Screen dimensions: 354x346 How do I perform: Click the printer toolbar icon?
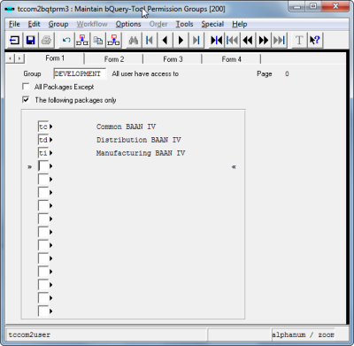(x=46, y=40)
